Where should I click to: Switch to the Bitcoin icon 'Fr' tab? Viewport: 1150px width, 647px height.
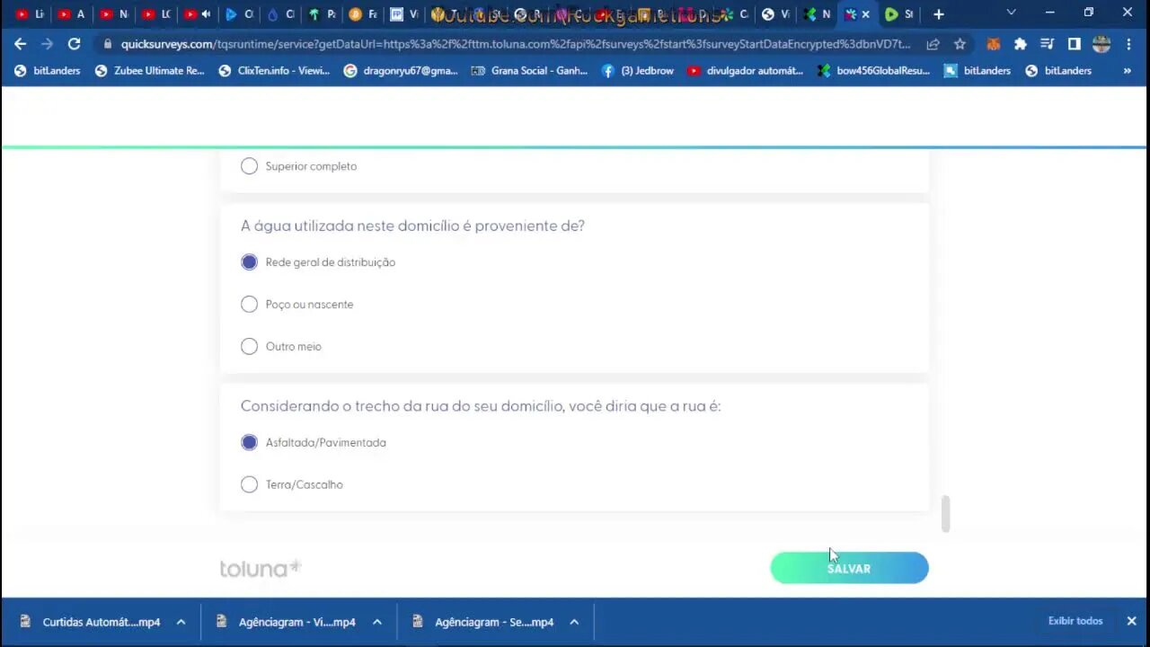pos(363,14)
